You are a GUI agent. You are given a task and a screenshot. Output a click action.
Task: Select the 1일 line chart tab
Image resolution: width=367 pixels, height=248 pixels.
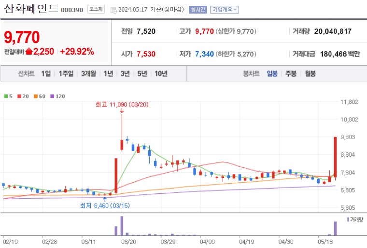(46, 73)
